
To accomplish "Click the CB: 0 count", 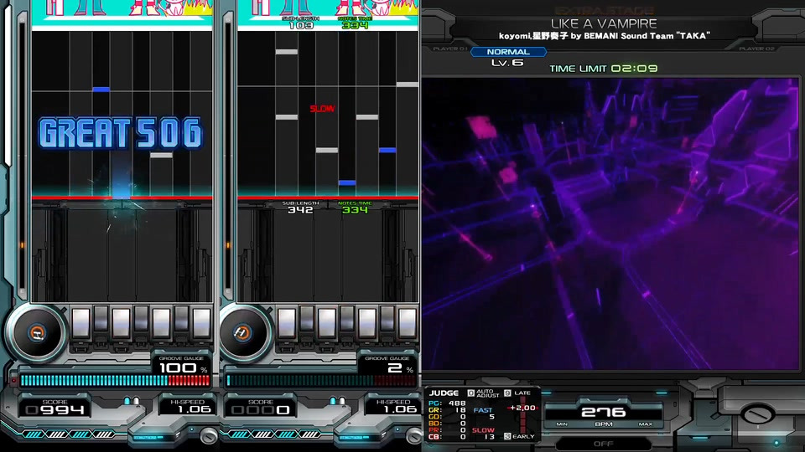I will tap(447, 437).
